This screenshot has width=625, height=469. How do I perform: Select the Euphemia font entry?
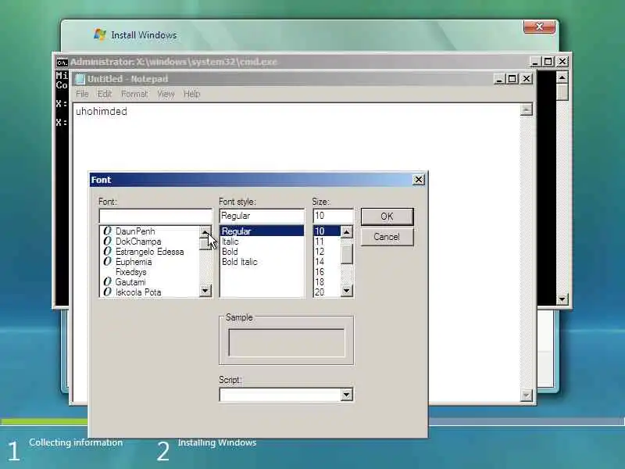[x=134, y=262]
